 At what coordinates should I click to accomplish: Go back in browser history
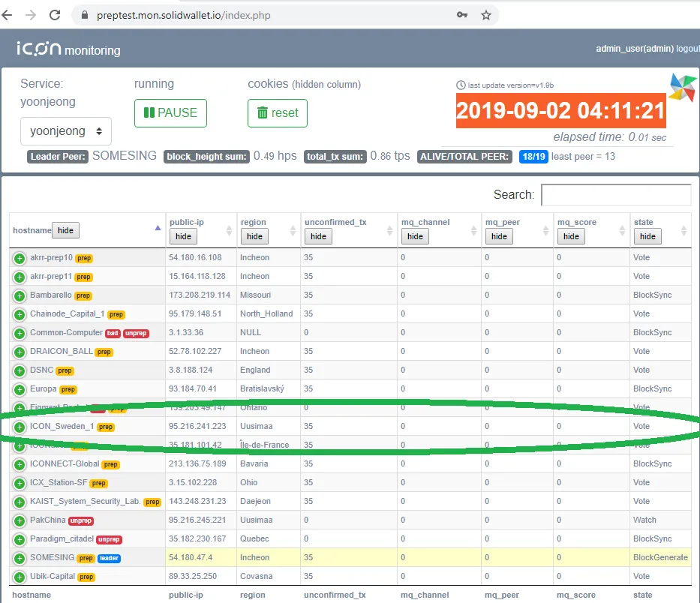[x=7, y=15]
